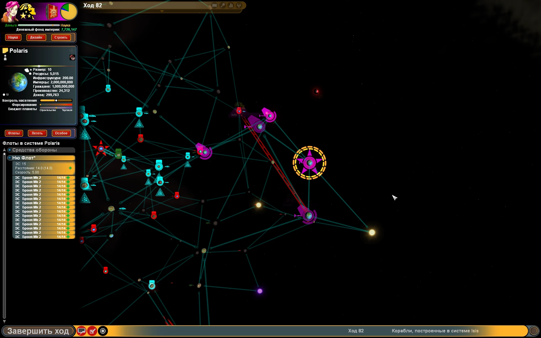Open the magnifier search icon in the top bar

pyautogui.click(x=223, y=5)
